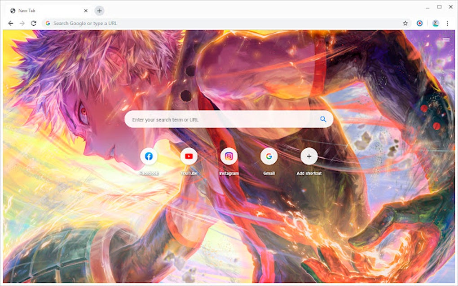The image size is (458, 286).
Task: Open the hamburger menu on the page
Action: (x=446, y=40)
